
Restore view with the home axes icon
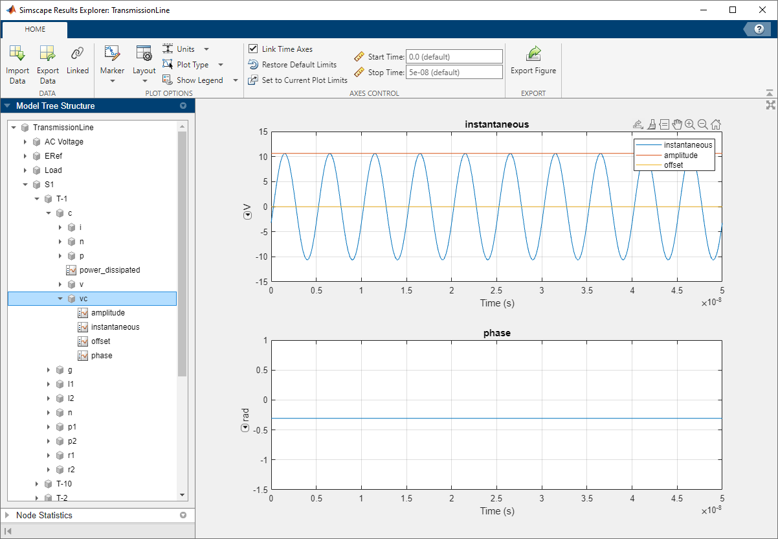pyautogui.click(x=715, y=124)
